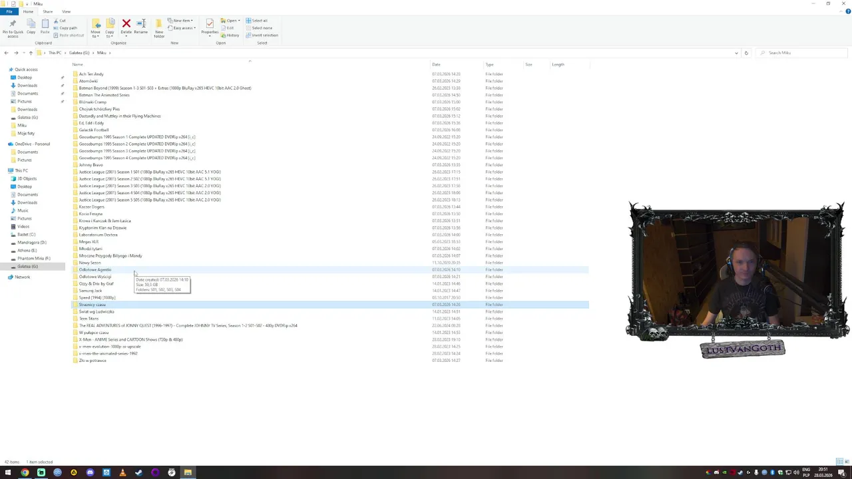This screenshot has height=479, width=852.
Task: Click Galatea (G:) in the address breadcrumb
Action: pos(78,53)
